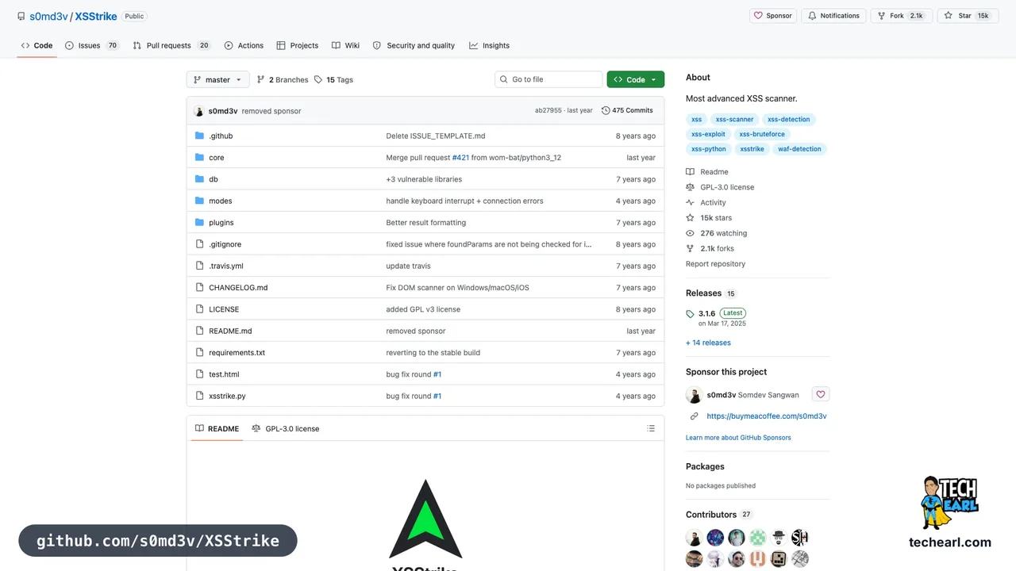
Task: Select the README tab
Action: [x=217, y=428]
